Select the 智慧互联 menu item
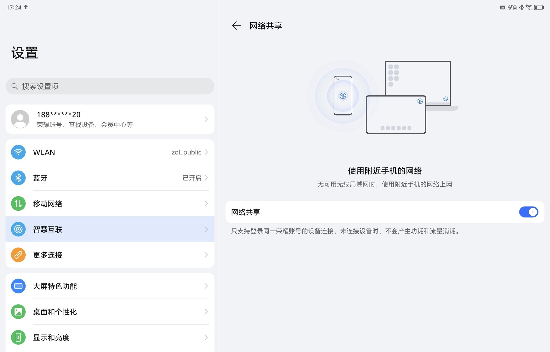The height and width of the screenshot is (352, 550). [110, 229]
